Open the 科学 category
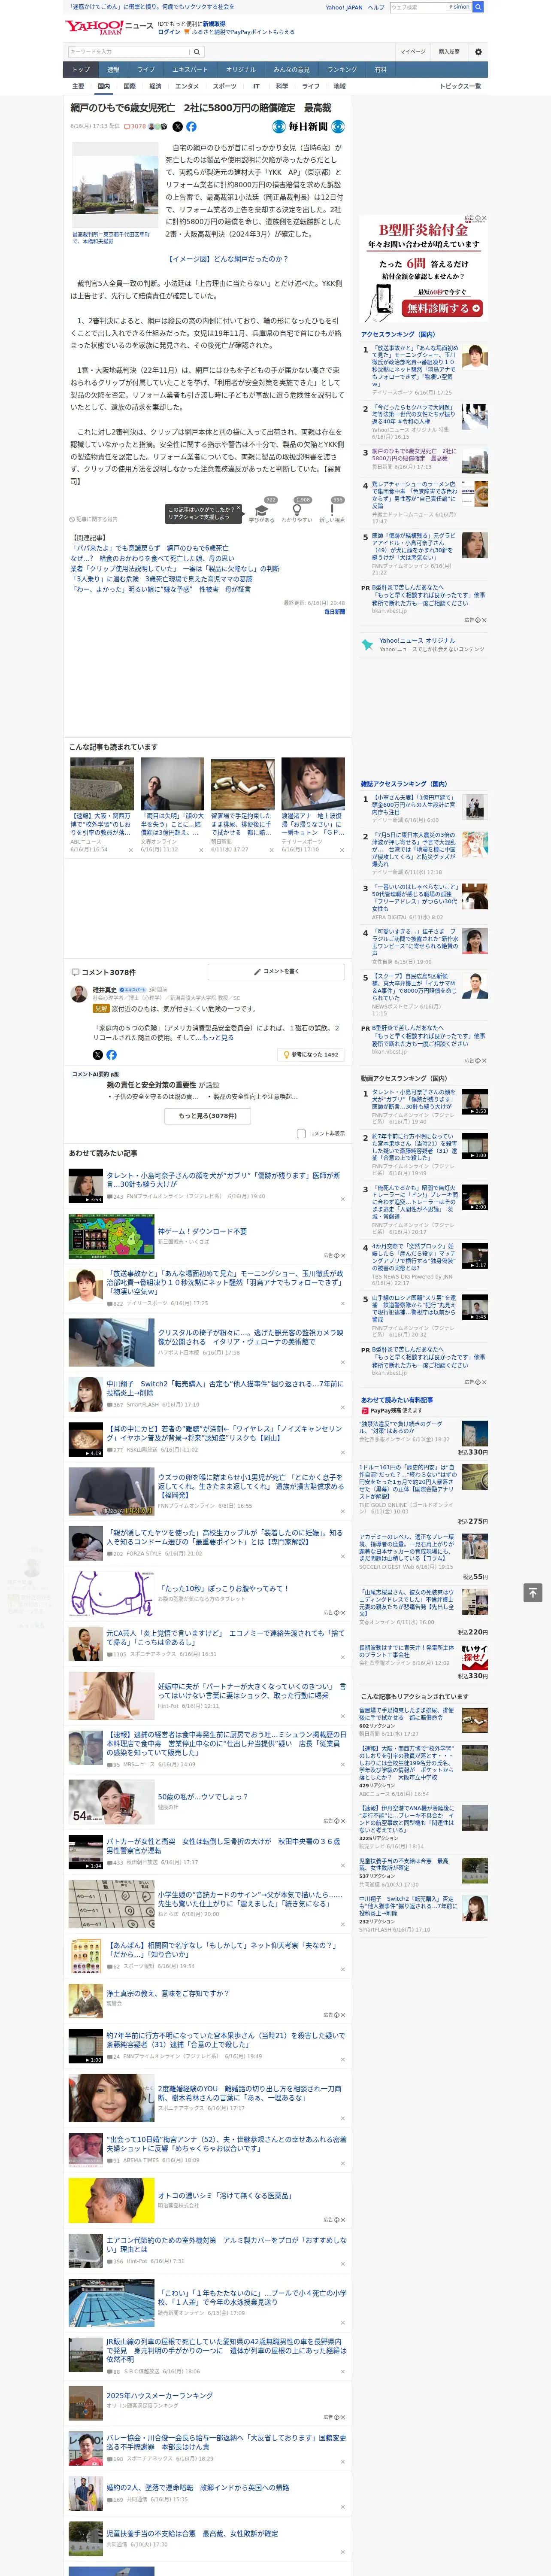 [282, 86]
